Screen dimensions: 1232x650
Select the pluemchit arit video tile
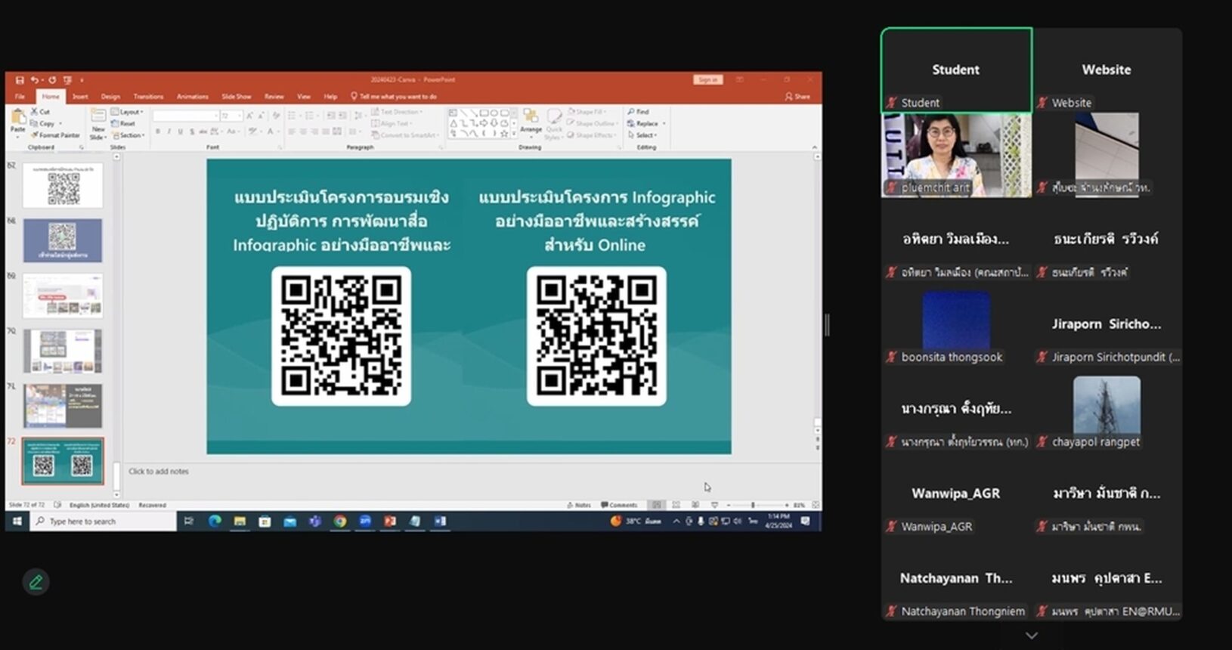tap(956, 155)
